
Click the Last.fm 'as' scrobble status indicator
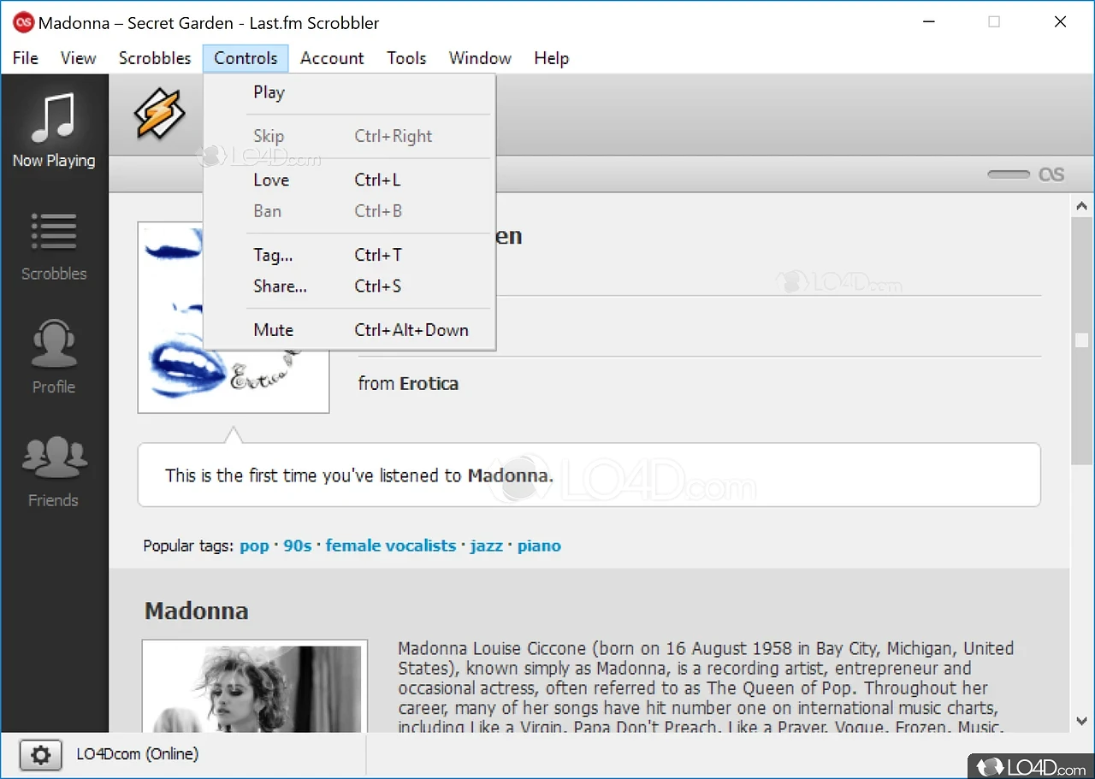coord(1051,174)
